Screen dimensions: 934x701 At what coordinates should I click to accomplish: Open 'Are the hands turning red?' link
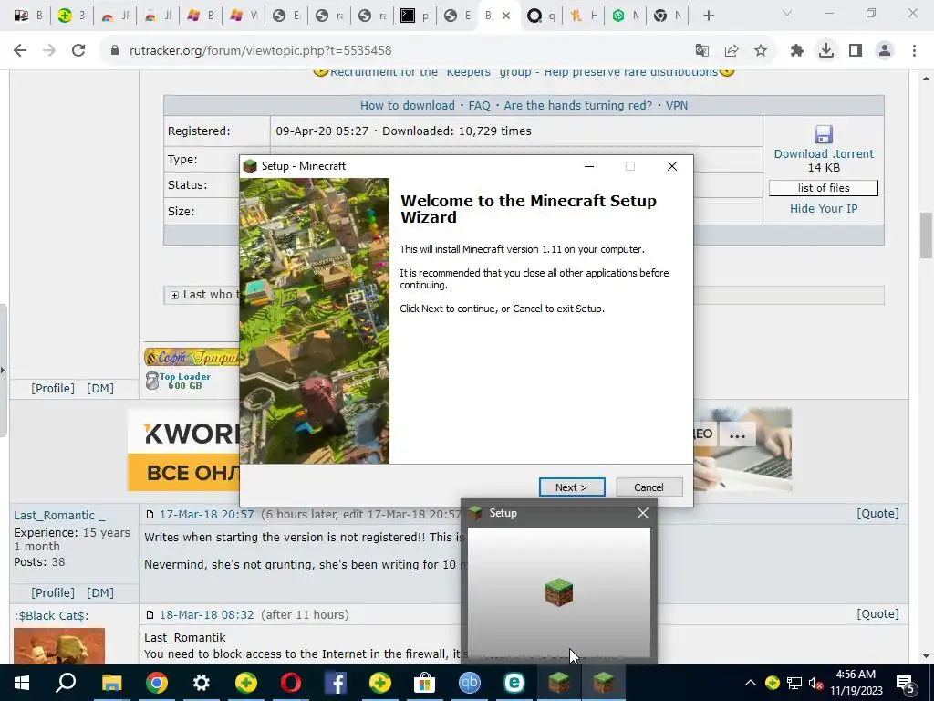tap(577, 106)
